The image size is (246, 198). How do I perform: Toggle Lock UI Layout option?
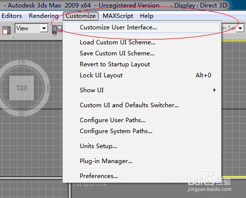(x=142, y=75)
